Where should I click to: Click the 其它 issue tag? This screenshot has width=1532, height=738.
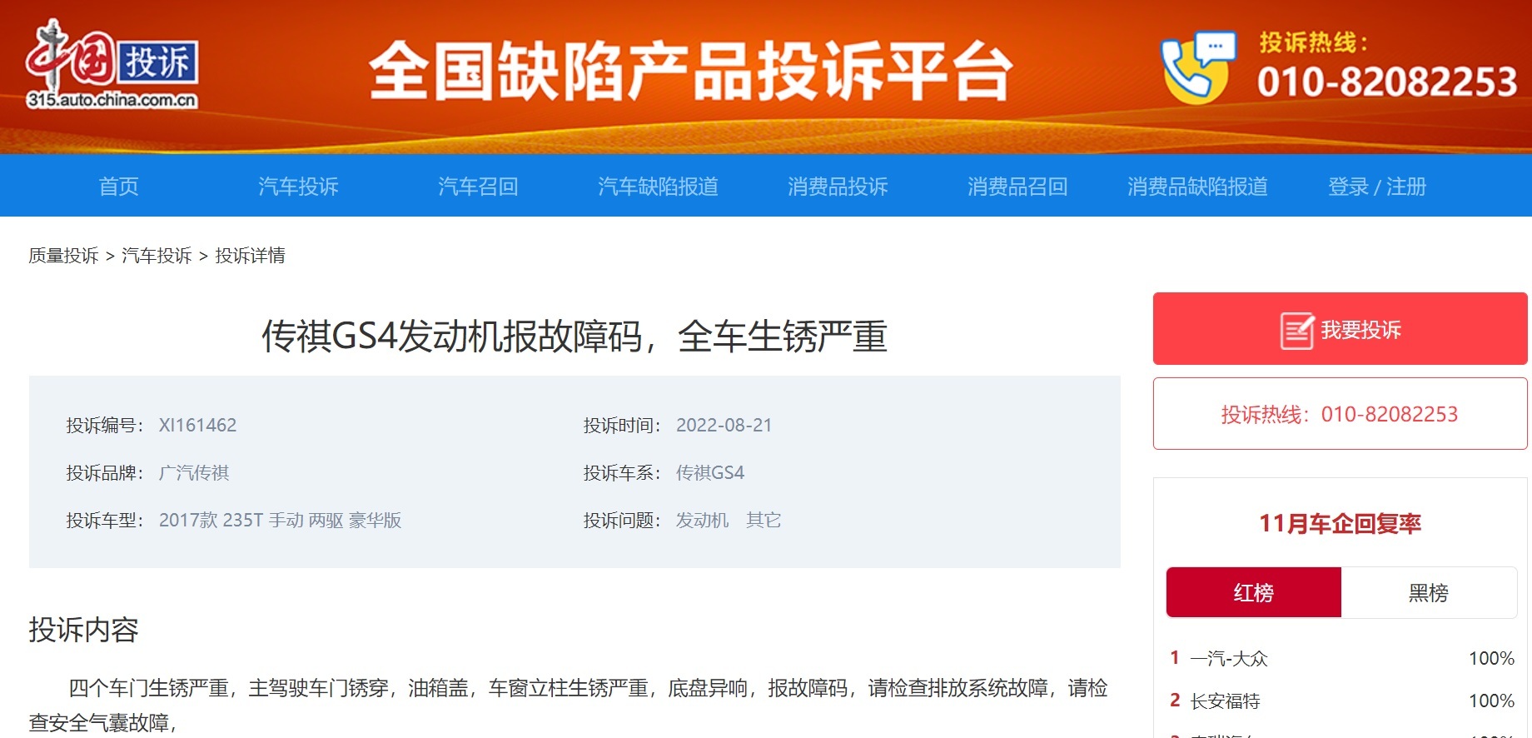point(764,521)
